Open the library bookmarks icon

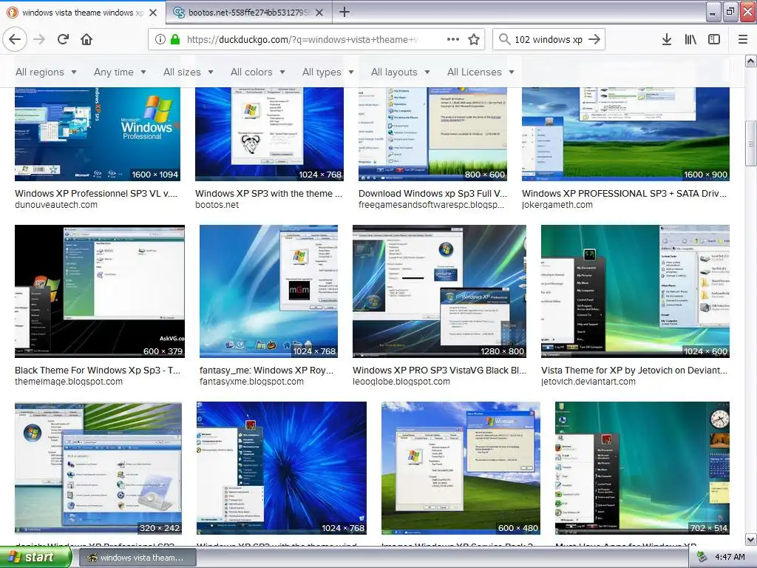(x=690, y=39)
